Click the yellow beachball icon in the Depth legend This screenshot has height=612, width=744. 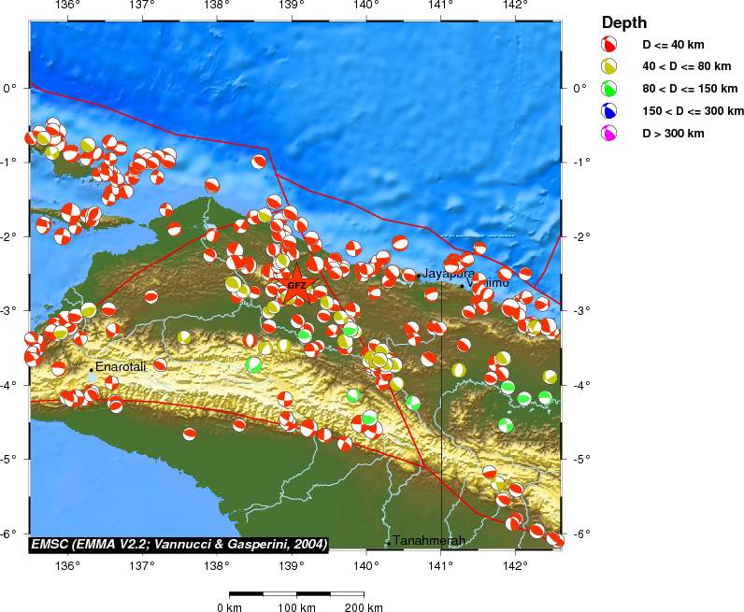coord(609,66)
